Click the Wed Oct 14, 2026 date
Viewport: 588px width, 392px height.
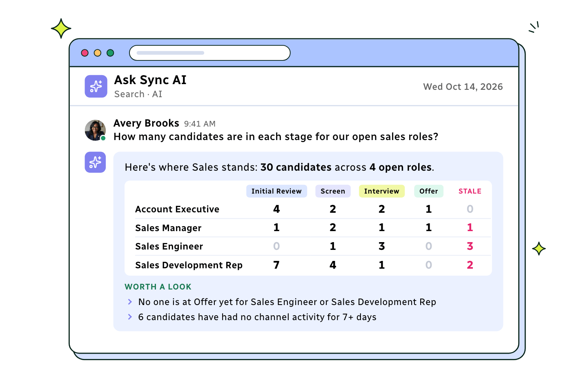(463, 87)
